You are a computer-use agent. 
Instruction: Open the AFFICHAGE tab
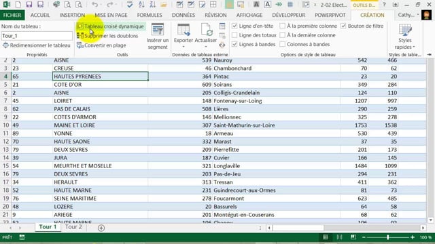249,15
